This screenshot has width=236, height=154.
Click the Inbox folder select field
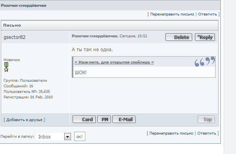(x=54, y=137)
